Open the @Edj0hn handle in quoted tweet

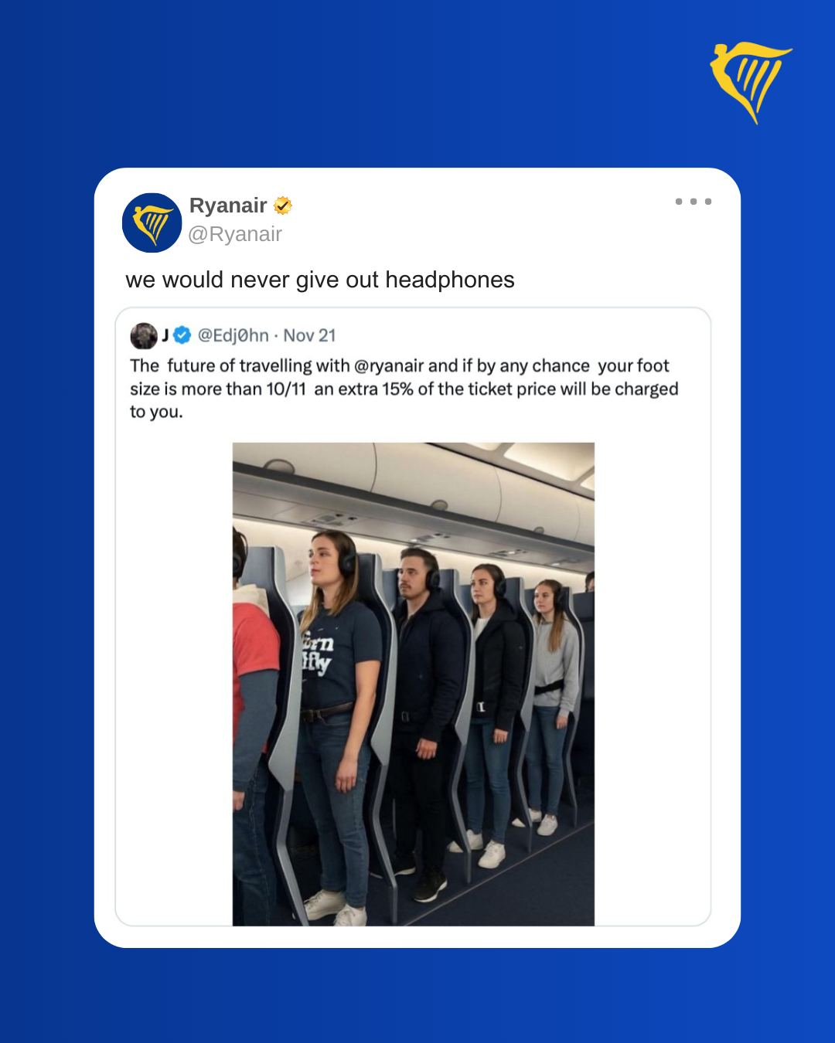(x=233, y=335)
